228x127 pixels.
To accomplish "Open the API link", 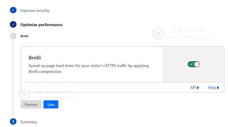I will point(193,88).
